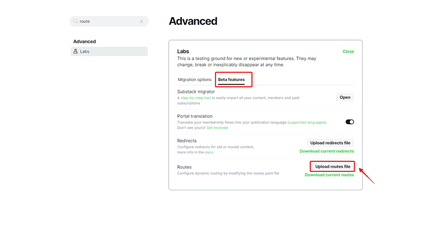The width and height of the screenshot is (439, 228).
Task: Open the supported languages link
Action: [x=307, y=122]
